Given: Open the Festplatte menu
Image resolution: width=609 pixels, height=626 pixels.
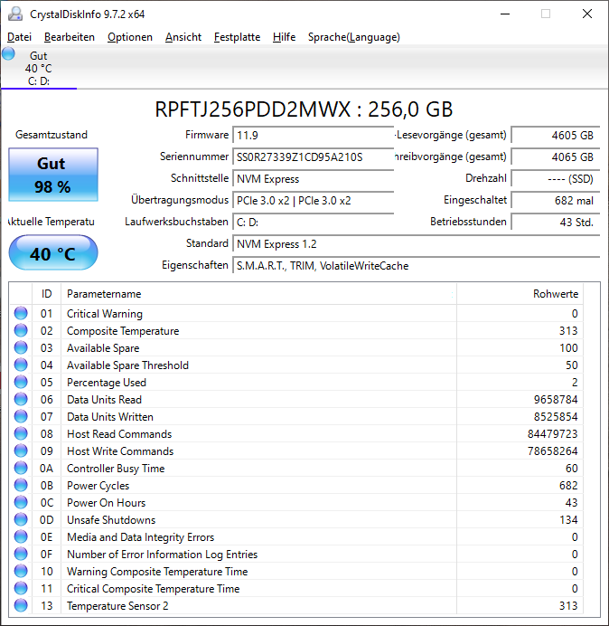Looking at the screenshot, I should pyautogui.click(x=237, y=37).
